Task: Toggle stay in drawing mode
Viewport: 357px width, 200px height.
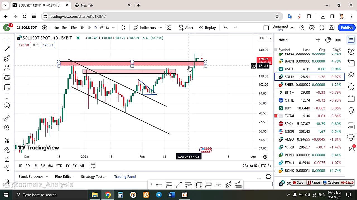Action: click(x=7, y=150)
